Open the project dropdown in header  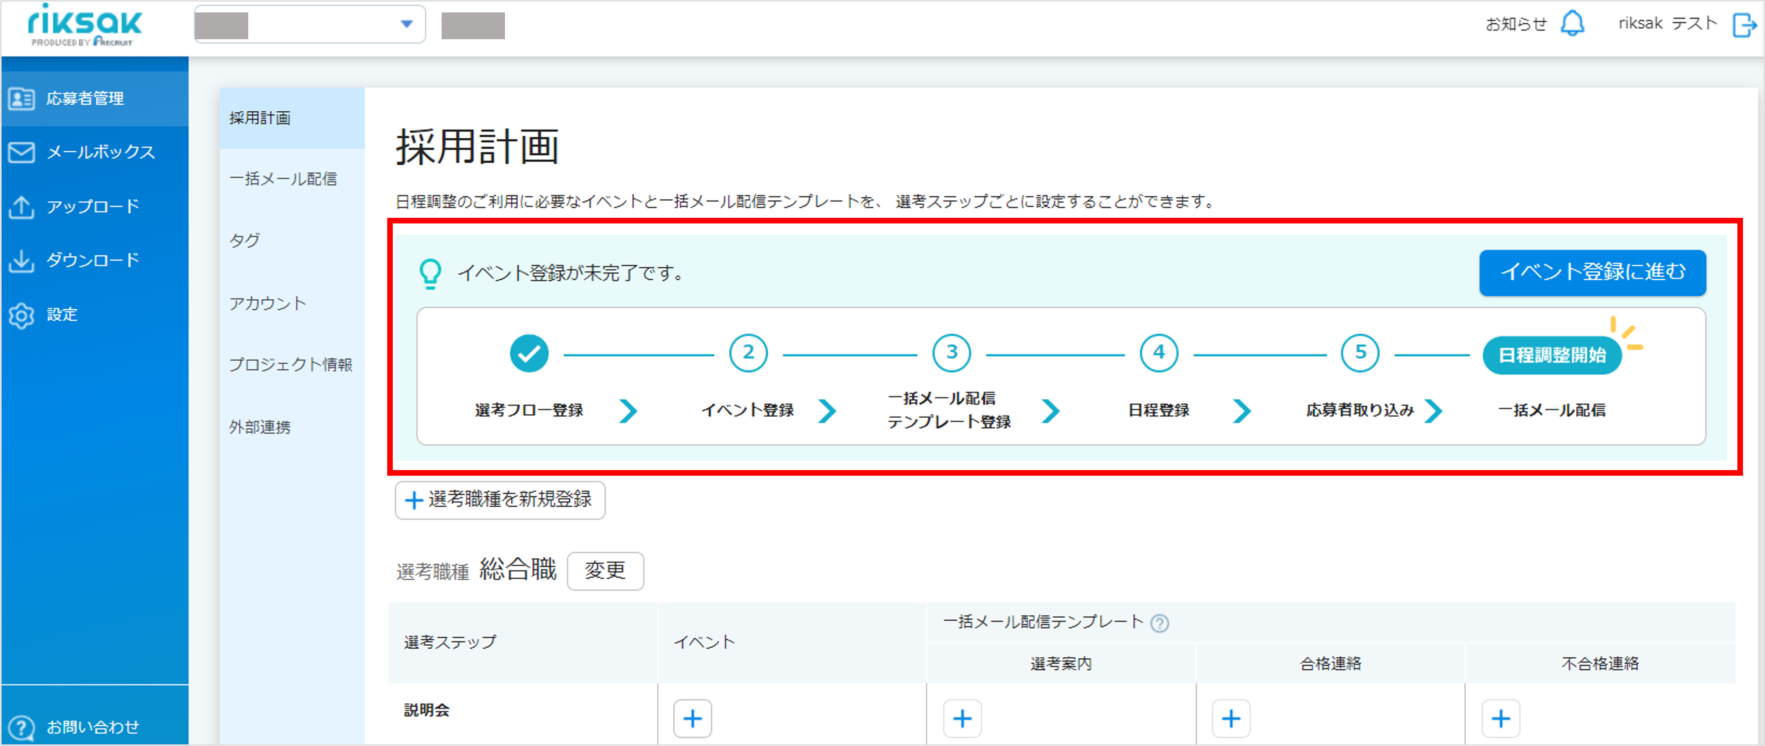tap(310, 25)
